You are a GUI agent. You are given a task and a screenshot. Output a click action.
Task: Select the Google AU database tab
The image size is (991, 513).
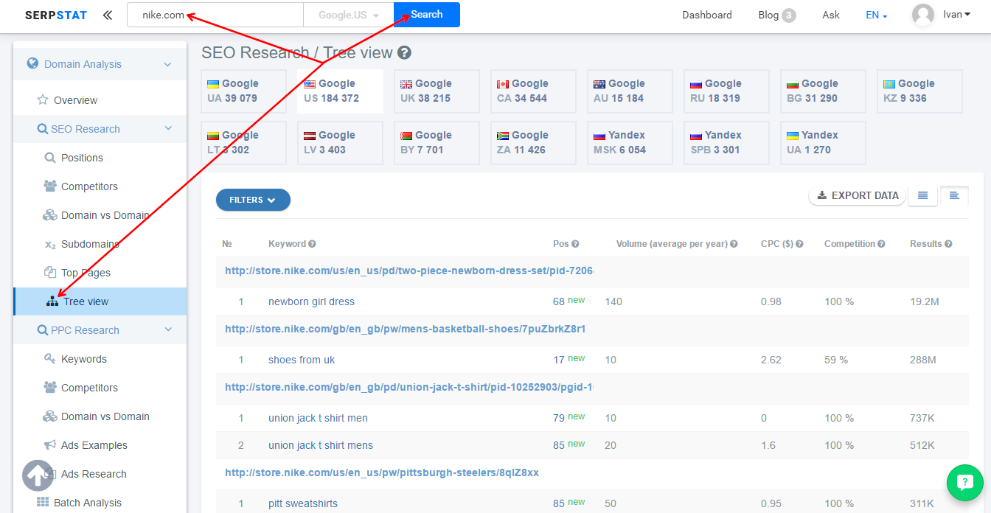pos(630,91)
